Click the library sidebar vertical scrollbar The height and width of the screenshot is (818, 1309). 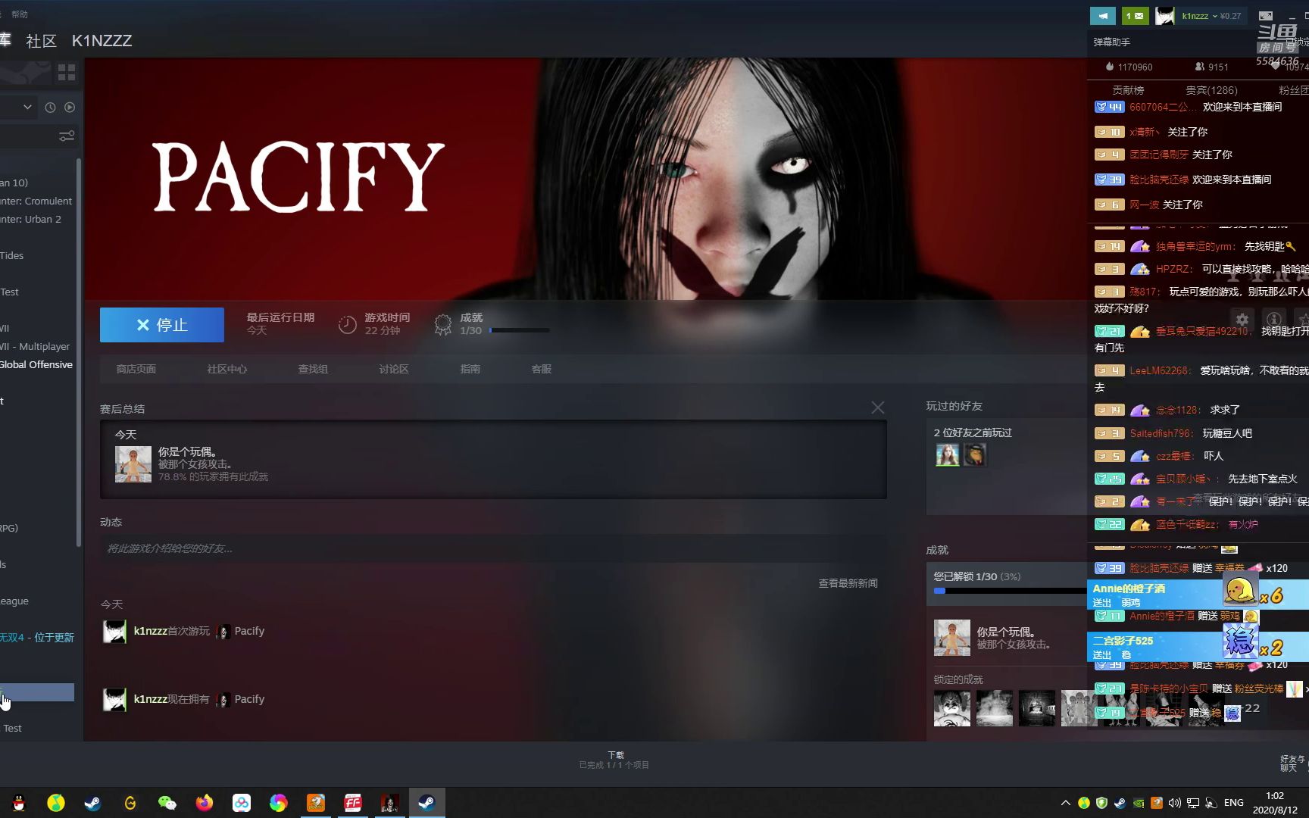79,352
